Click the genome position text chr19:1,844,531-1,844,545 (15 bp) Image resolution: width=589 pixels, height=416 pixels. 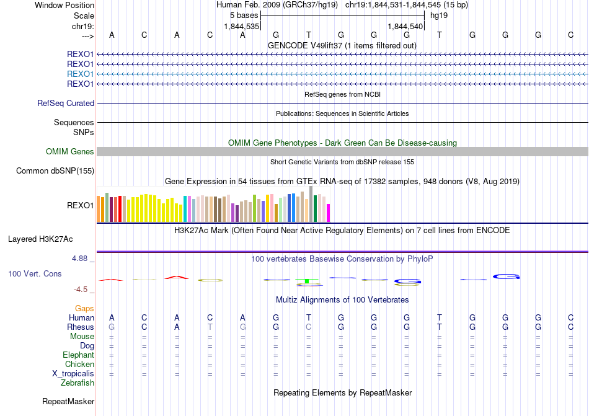click(407, 5)
